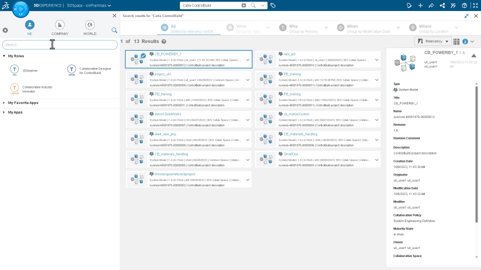The image size is (481, 270).
Task: Open the user dropdown next to 3DSpace - onPremises
Action: [x=109, y=5]
